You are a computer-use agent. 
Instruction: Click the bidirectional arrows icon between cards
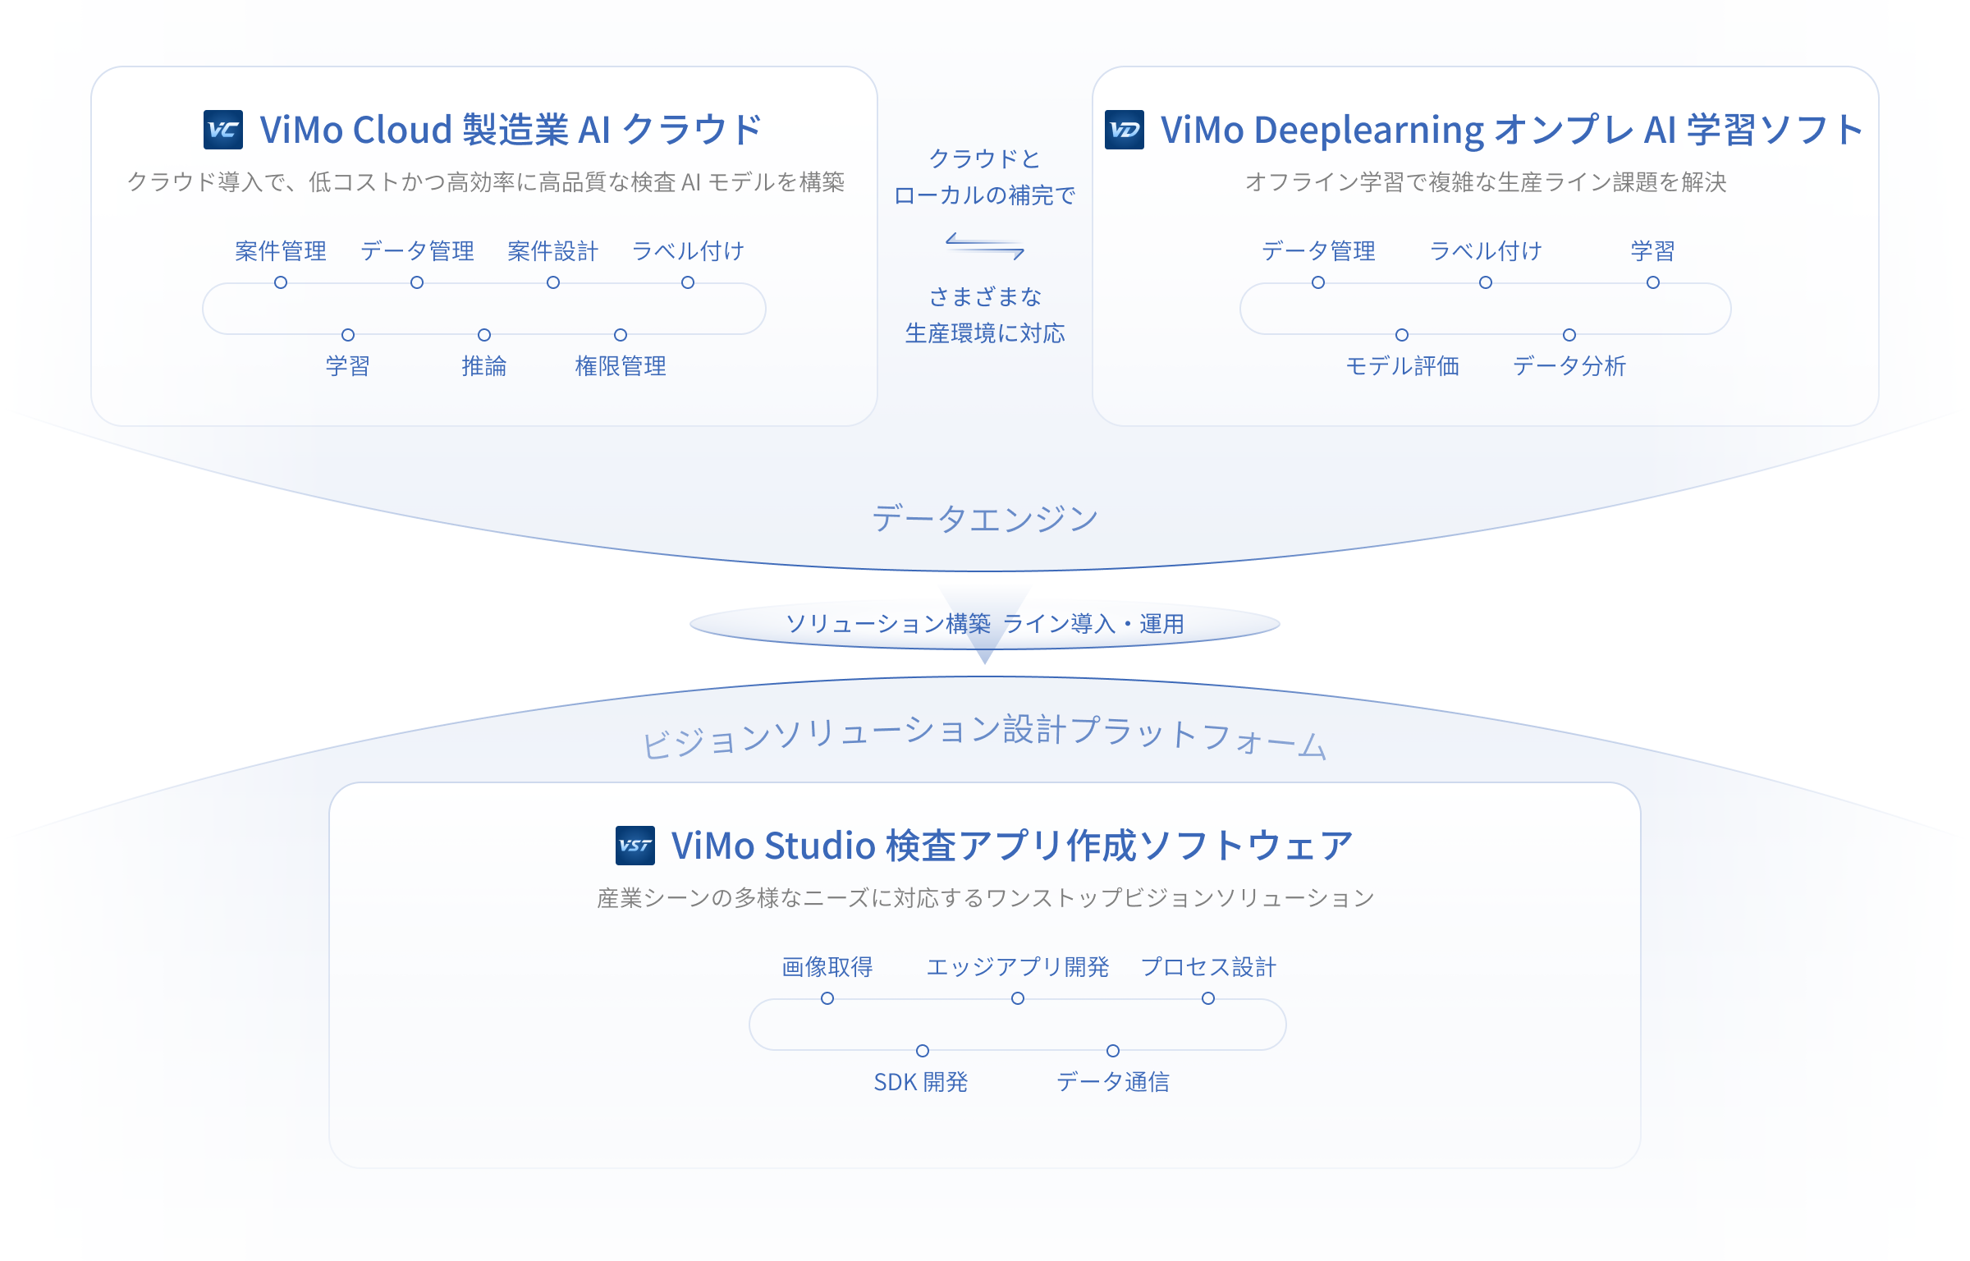(984, 246)
